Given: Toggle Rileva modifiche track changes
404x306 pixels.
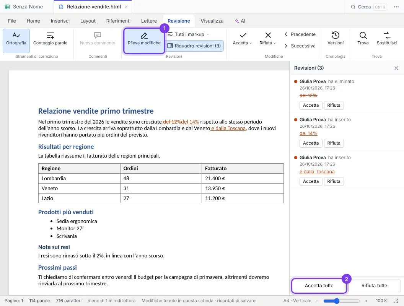Looking at the screenshot, I should point(144,41).
